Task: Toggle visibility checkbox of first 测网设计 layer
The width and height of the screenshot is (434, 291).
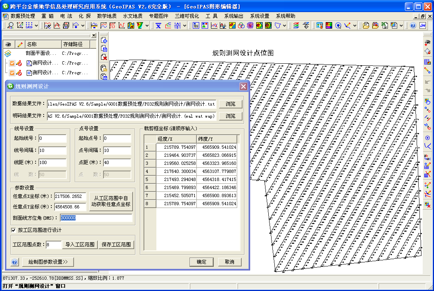Action: (12, 63)
